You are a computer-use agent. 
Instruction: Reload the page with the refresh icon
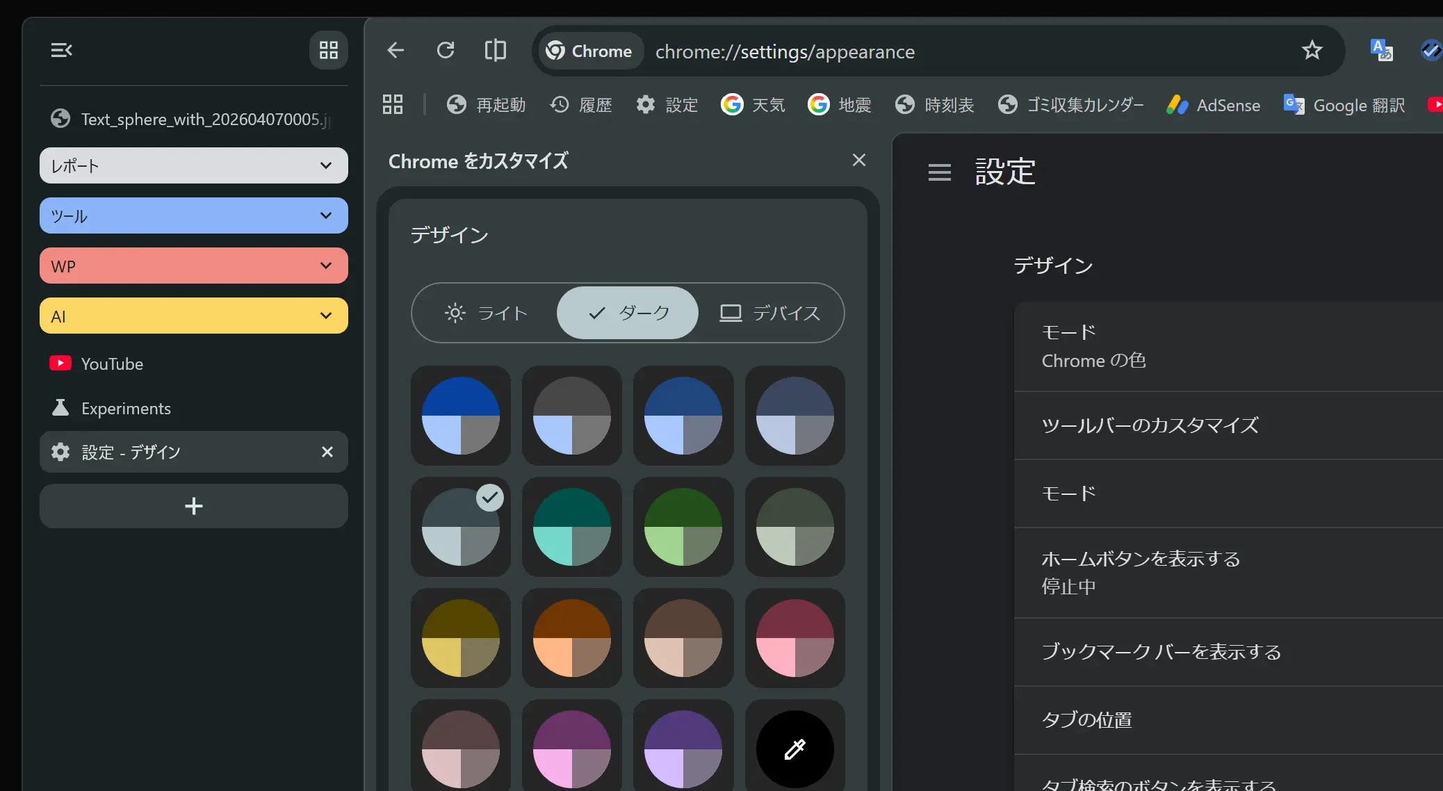446,50
